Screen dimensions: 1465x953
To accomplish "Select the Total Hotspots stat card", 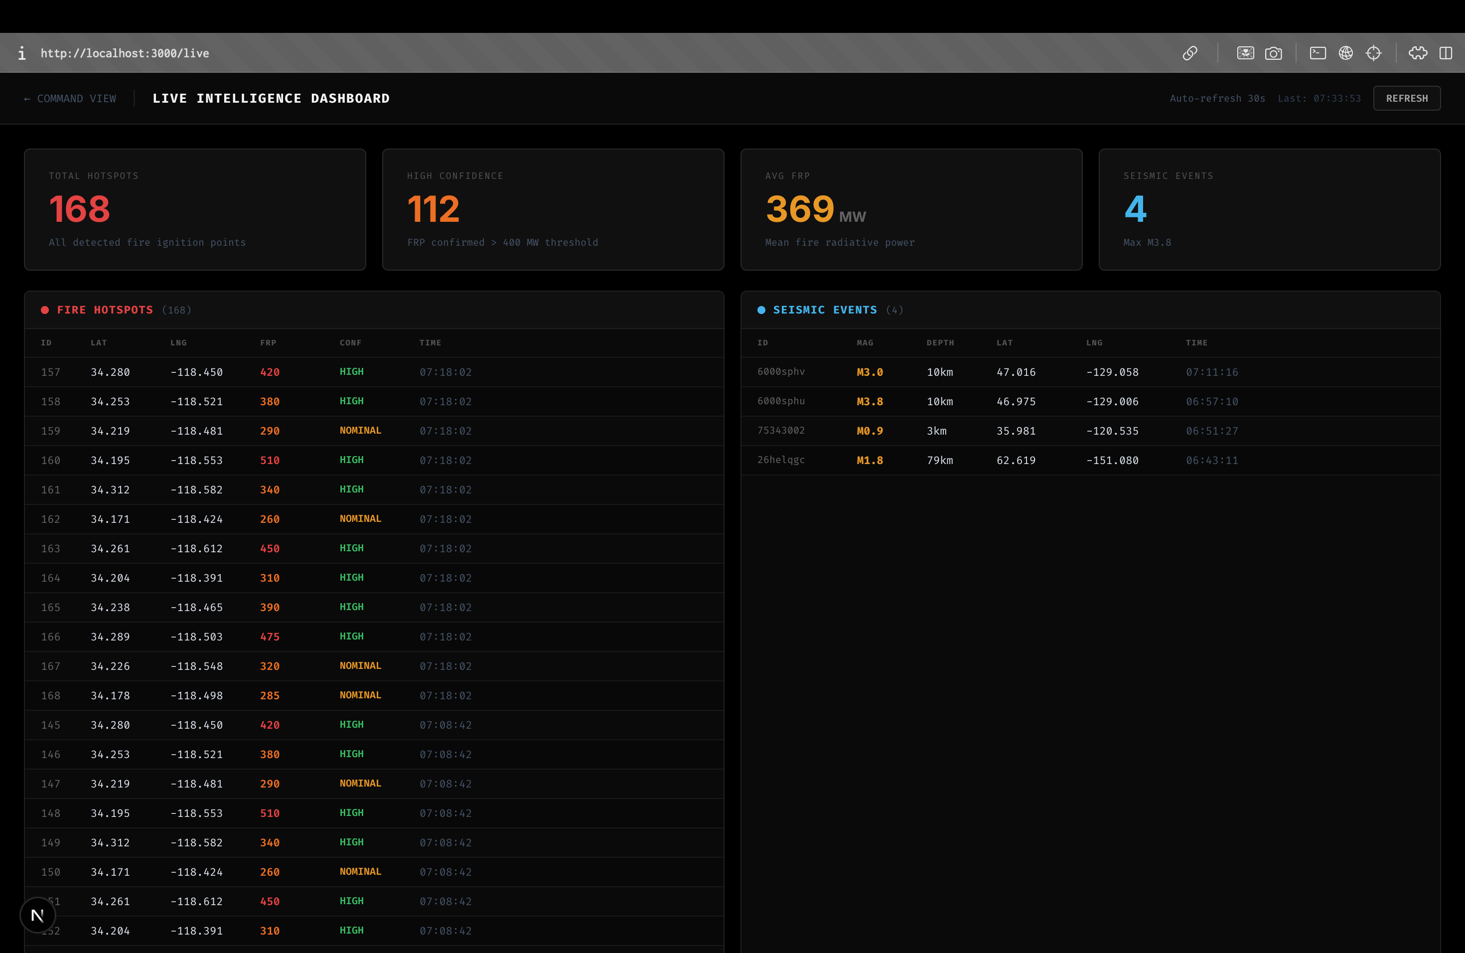I will [194, 209].
